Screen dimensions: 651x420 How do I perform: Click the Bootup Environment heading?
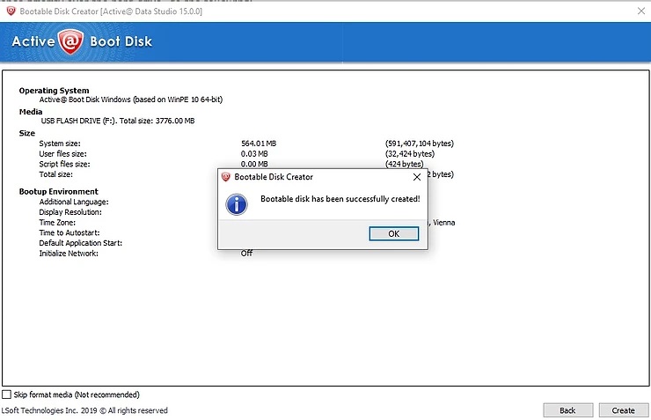[x=58, y=191]
